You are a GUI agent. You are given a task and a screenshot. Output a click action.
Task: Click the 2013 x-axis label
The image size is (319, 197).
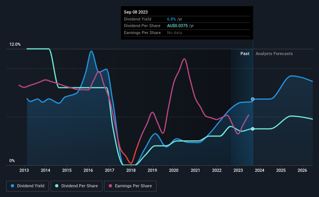24,170
